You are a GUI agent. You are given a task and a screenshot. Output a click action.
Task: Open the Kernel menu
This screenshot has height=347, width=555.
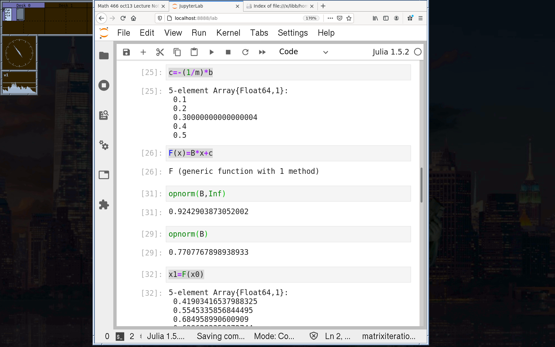point(228,33)
